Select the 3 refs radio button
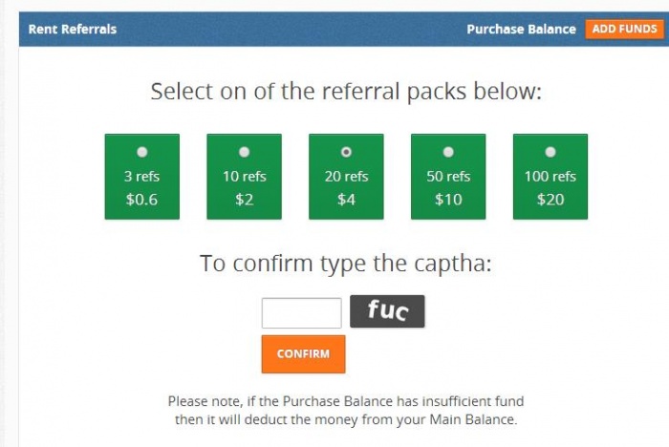669x447 pixels. point(141,152)
